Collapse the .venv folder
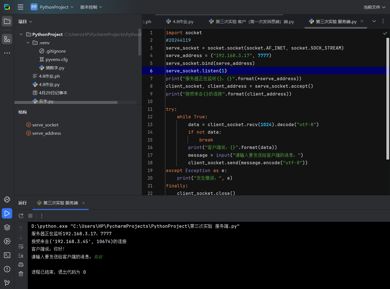390x289 pixels. tap(28, 43)
